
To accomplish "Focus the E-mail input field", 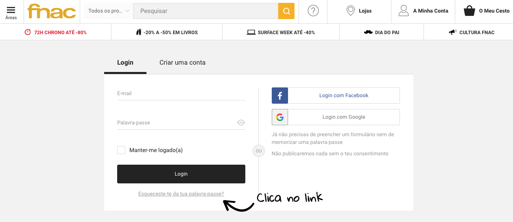I will 181,94.
